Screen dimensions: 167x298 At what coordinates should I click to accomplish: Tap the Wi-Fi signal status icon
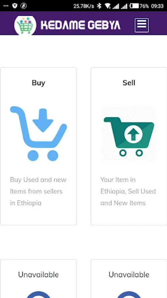(x=107, y=6)
